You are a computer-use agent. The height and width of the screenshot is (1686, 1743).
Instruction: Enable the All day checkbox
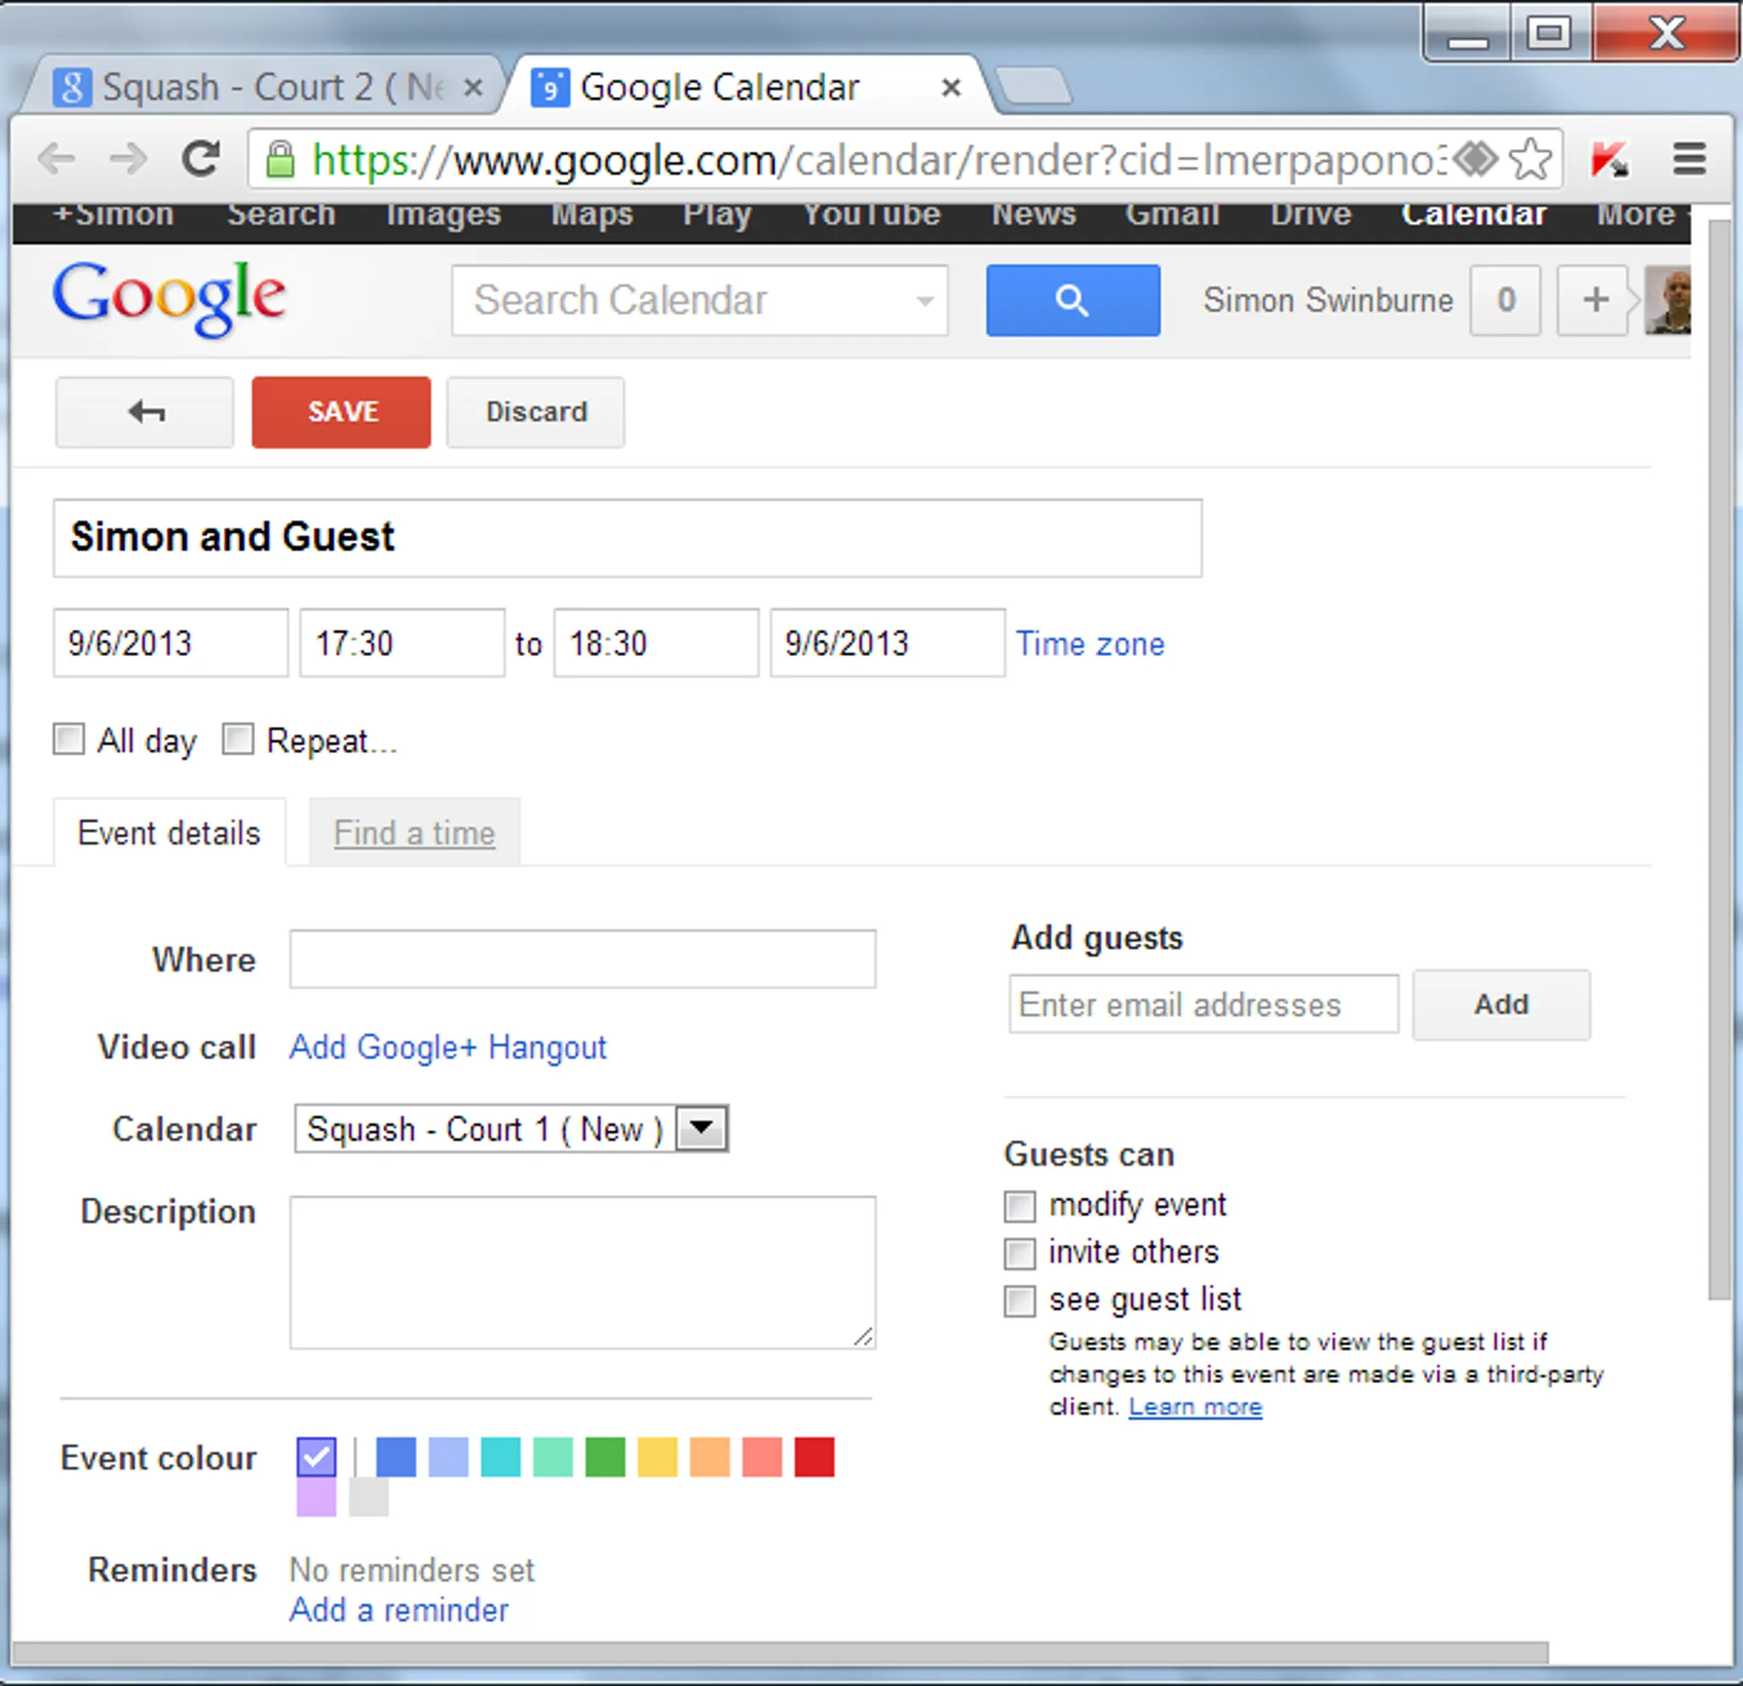pyautogui.click(x=70, y=739)
